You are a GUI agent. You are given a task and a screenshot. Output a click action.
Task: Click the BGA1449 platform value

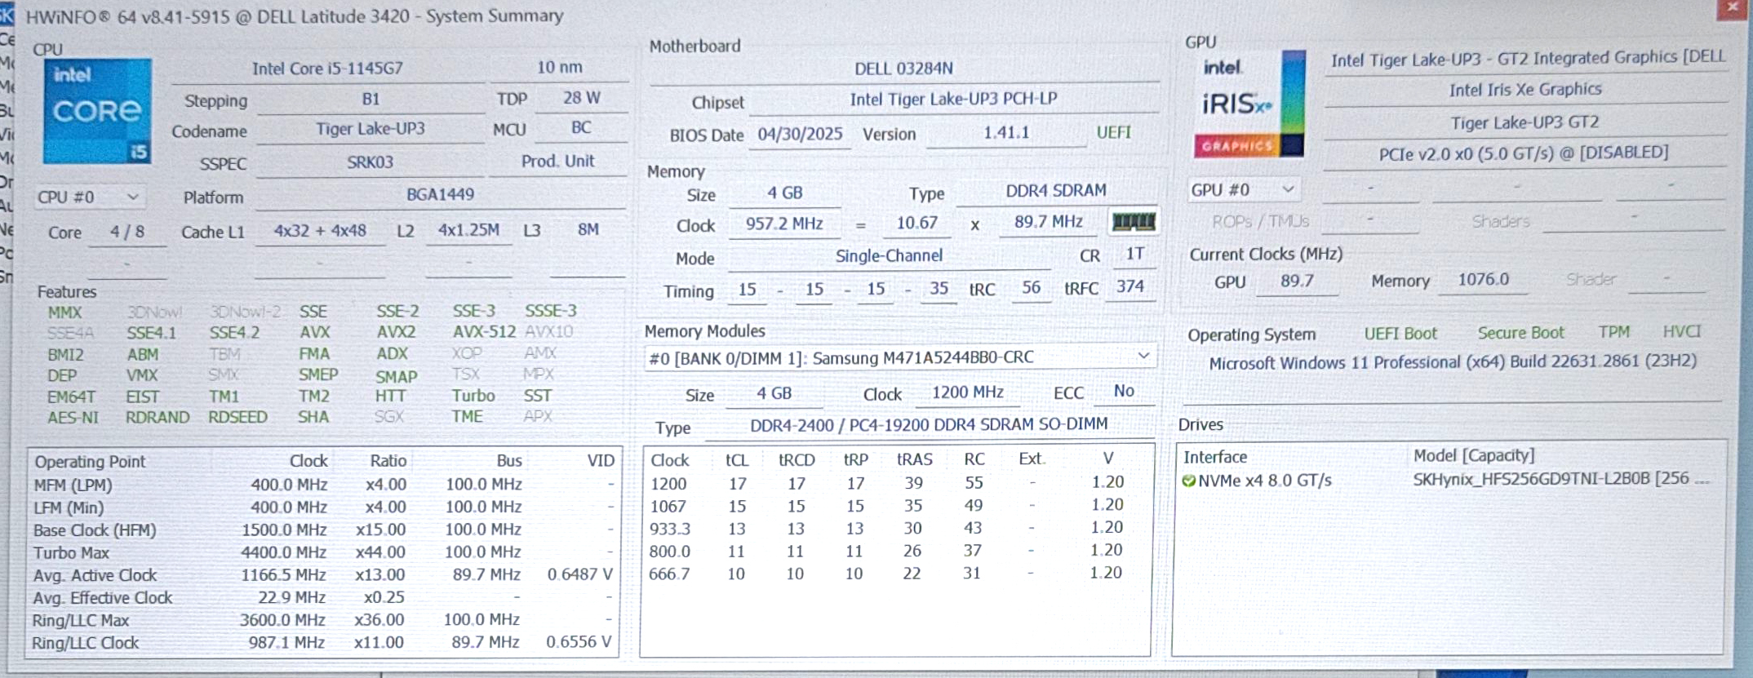tap(440, 194)
